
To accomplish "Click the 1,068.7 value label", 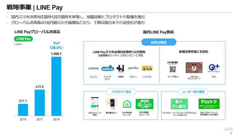I will (x=56, y=54).
